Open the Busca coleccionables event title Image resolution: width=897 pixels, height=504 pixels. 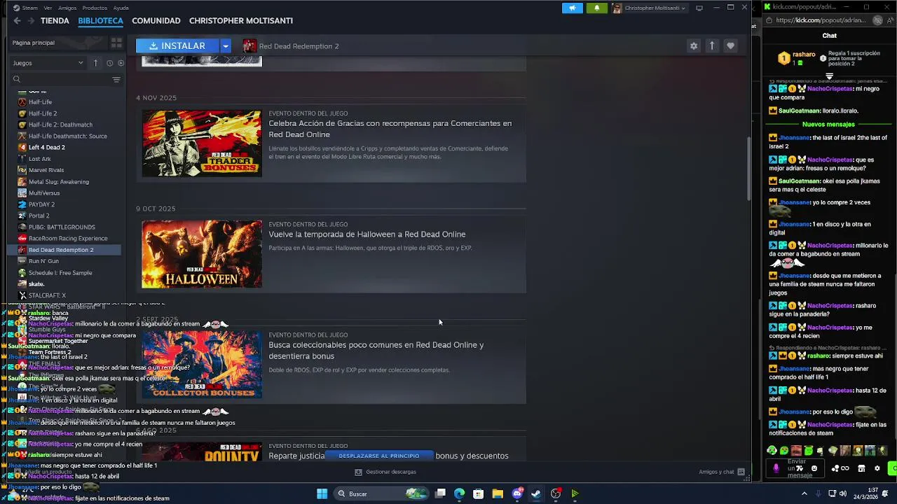tap(376, 351)
